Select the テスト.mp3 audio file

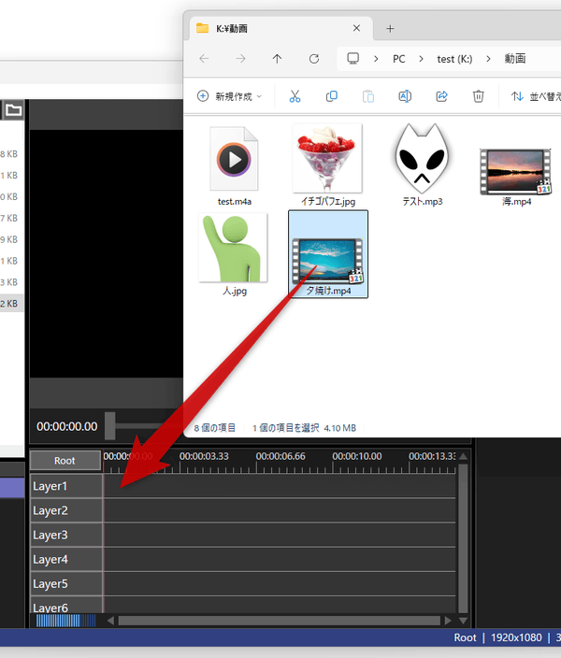(x=423, y=165)
